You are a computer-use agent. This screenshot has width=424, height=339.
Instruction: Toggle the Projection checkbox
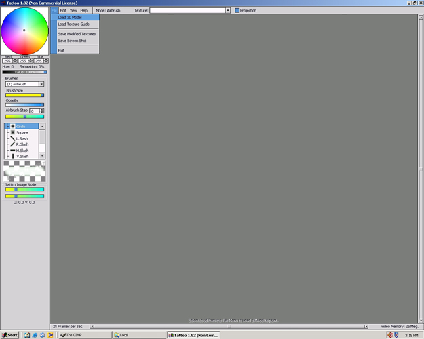click(x=237, y=11)
